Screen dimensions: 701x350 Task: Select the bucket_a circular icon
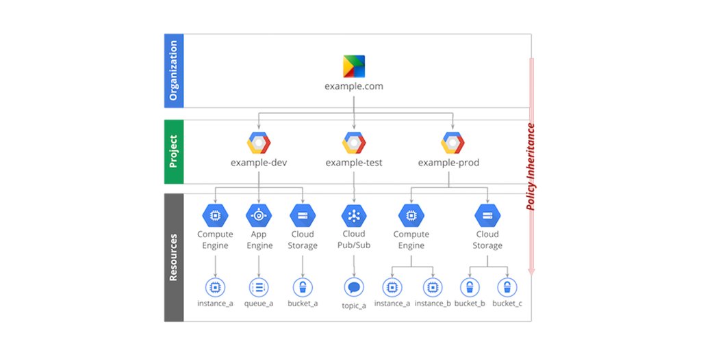coord(303,288)
